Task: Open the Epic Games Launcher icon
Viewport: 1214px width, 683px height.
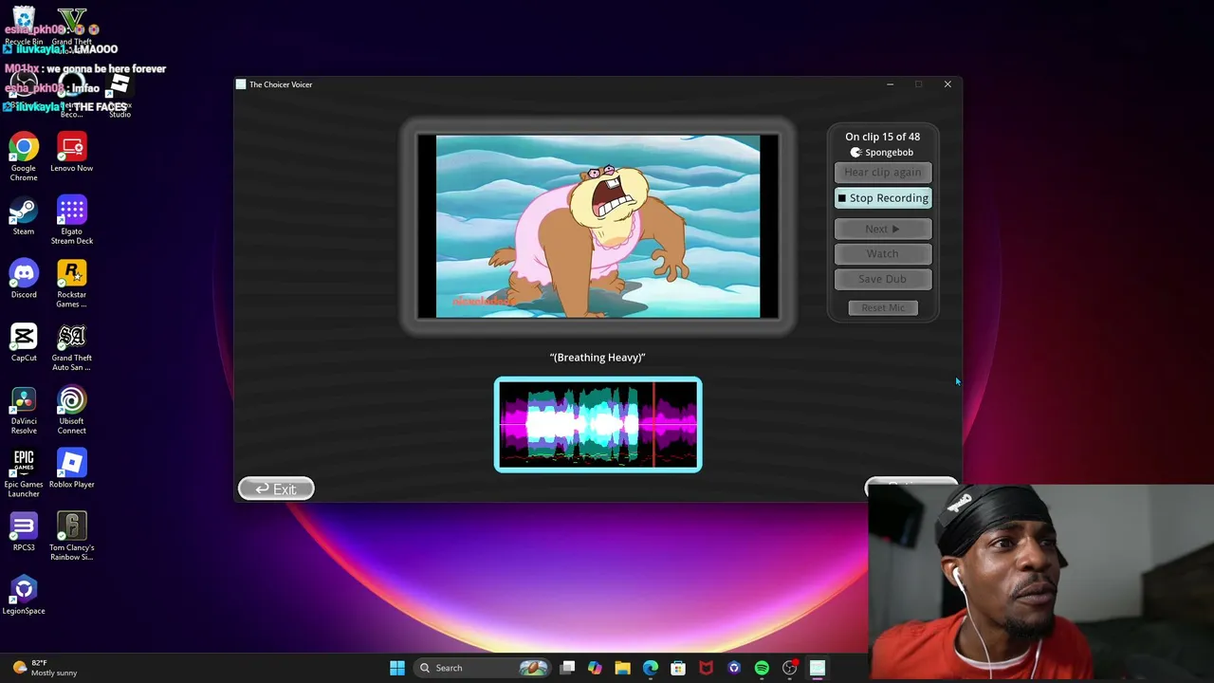Action: click(x=24, y=473)
